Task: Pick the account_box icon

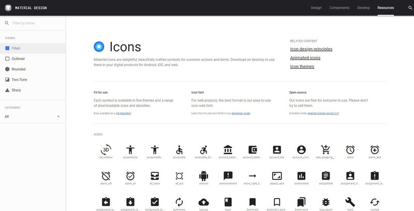Action: click(277, 150)
